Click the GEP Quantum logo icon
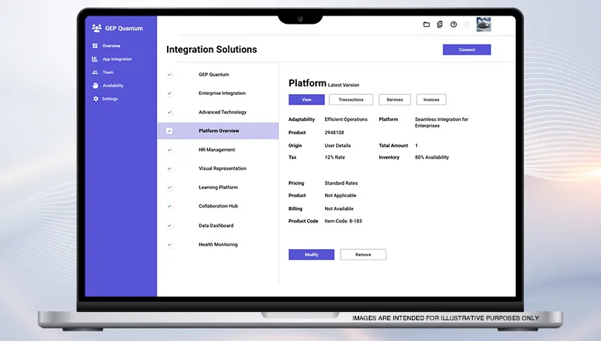The width and height of the screenshot is (601, 341). click(x=96, y=28)
